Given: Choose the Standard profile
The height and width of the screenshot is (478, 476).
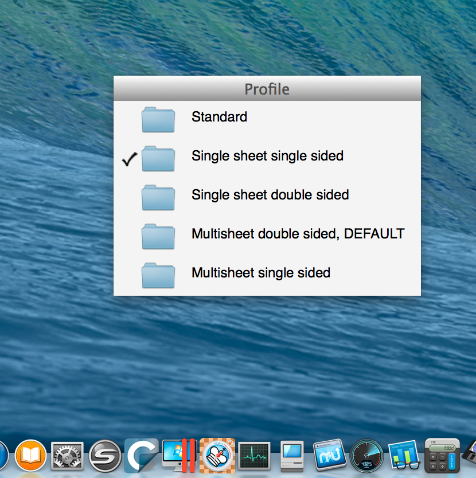Looking at the screenshot, I should pos(219,117).
